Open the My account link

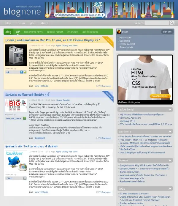pyautogui.click(x=125, y=37)
